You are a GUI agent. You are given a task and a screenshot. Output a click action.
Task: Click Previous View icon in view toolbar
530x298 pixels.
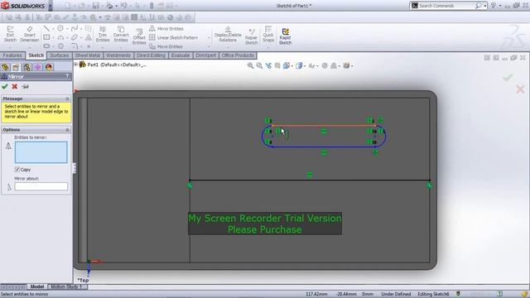pyautogui.click(x=268, y=65)
